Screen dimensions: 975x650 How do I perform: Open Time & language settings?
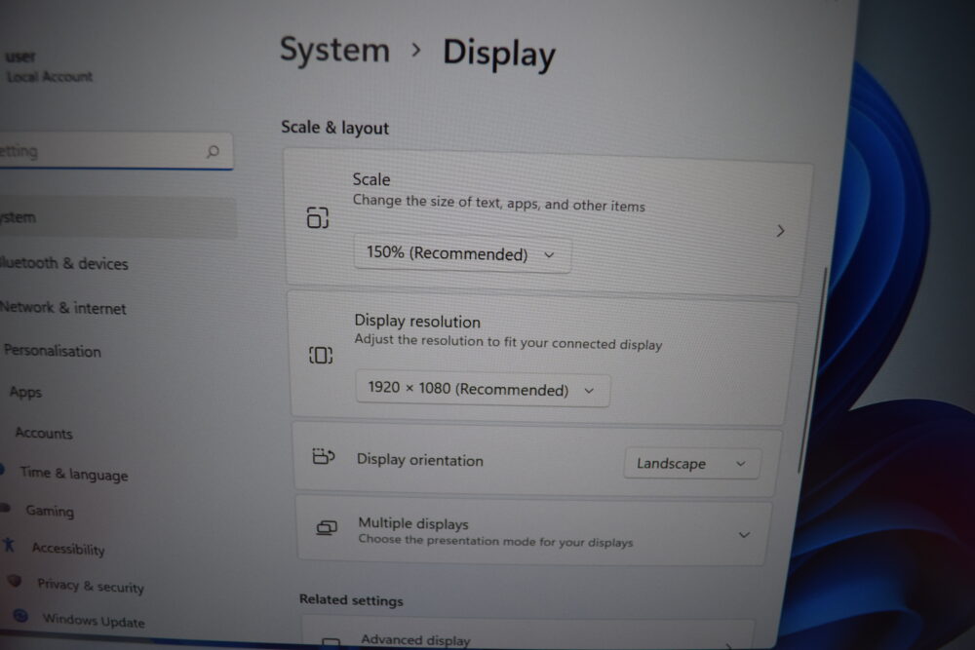tap(73, 475)
